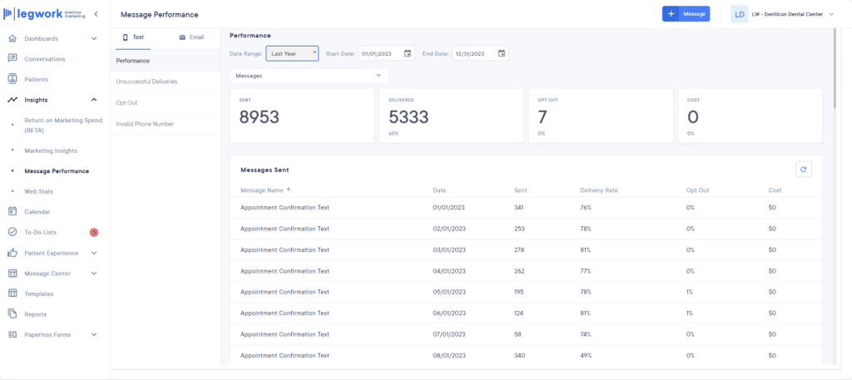Open the Reports icon in sidebar
Screen dimensions: 852x380
pos(12,314)
